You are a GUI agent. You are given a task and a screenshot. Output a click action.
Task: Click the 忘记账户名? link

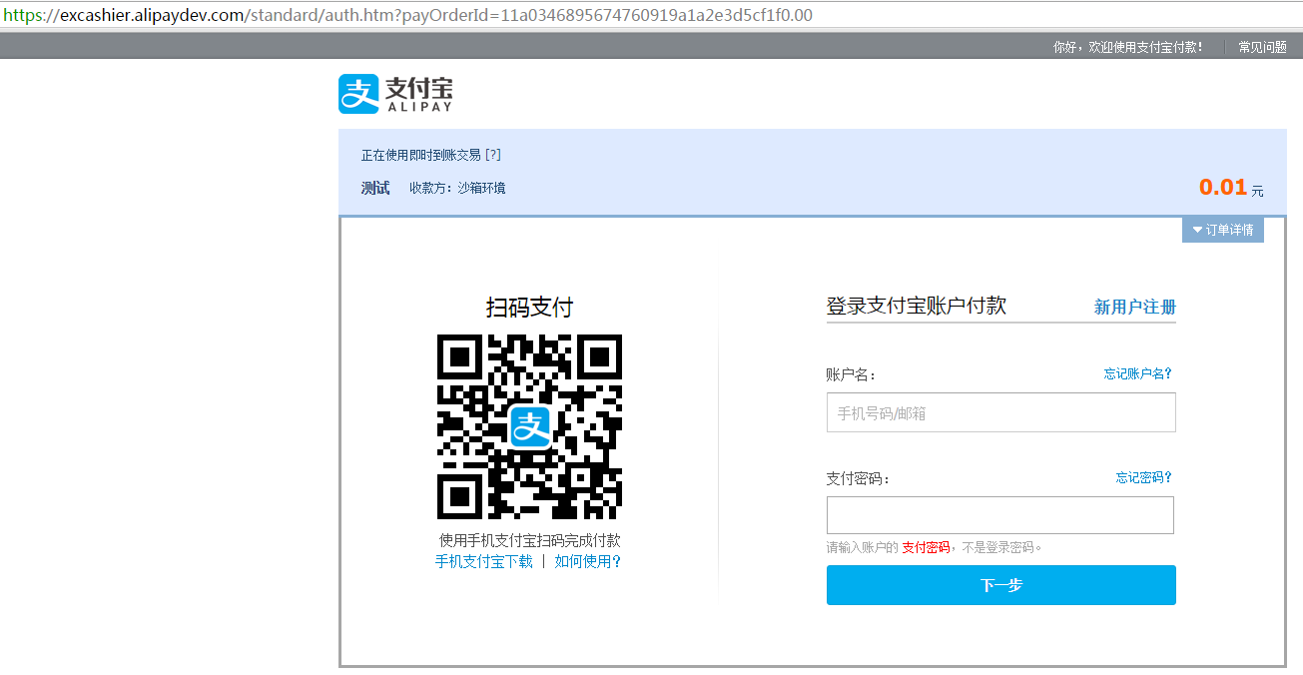click(1137, 373)
